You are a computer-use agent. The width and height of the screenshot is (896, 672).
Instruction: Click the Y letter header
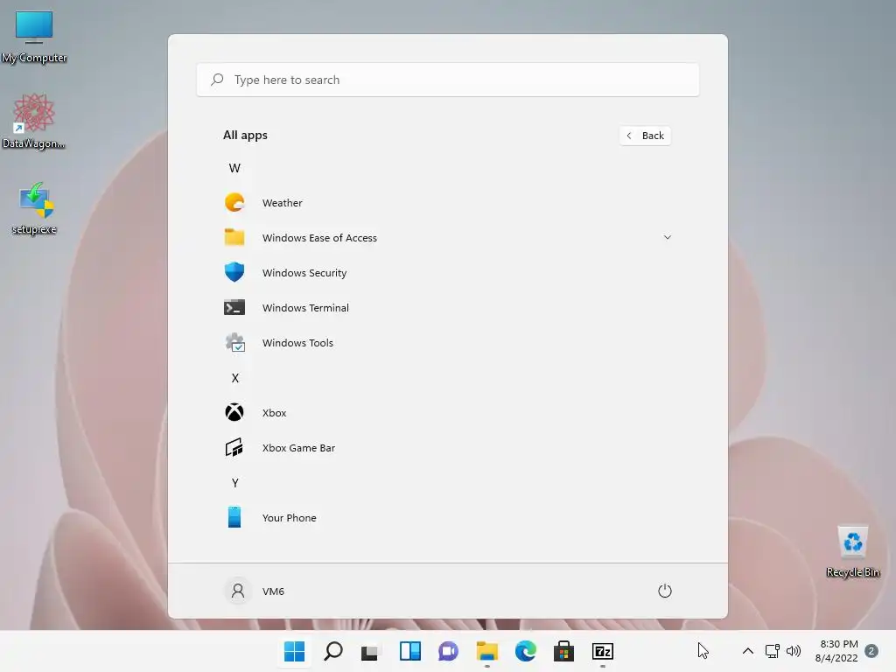(x=234, y=483)
